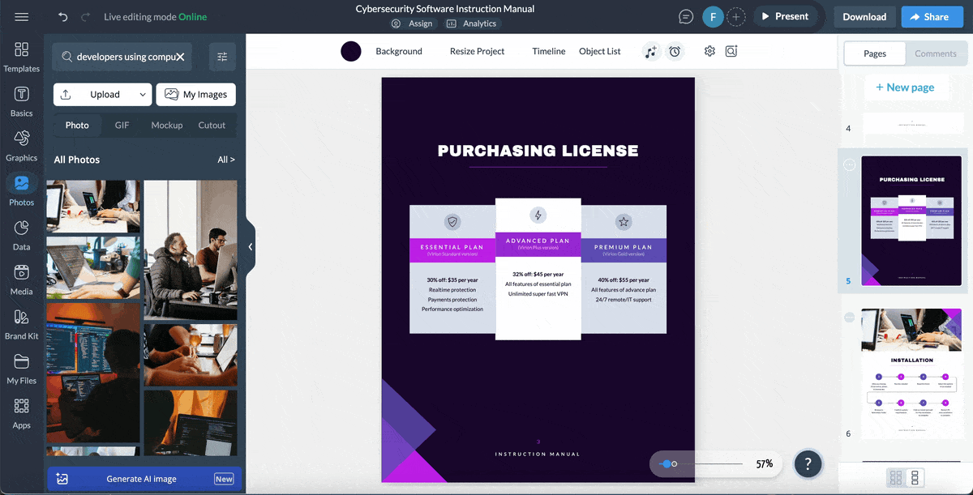Open the hamburger main menu
973x495 pixels.
click(22, 17)
